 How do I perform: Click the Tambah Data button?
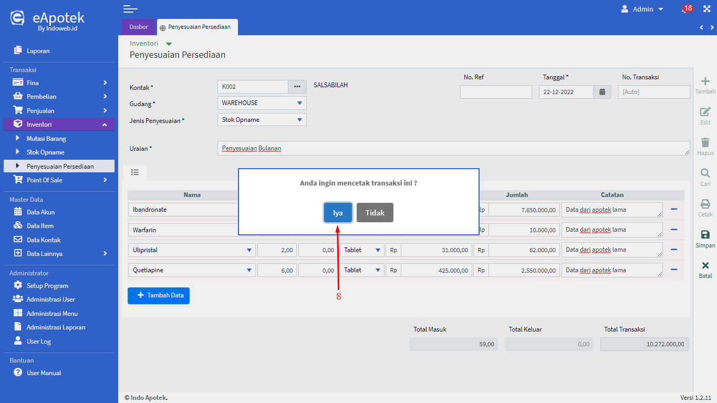pos(159,295)
